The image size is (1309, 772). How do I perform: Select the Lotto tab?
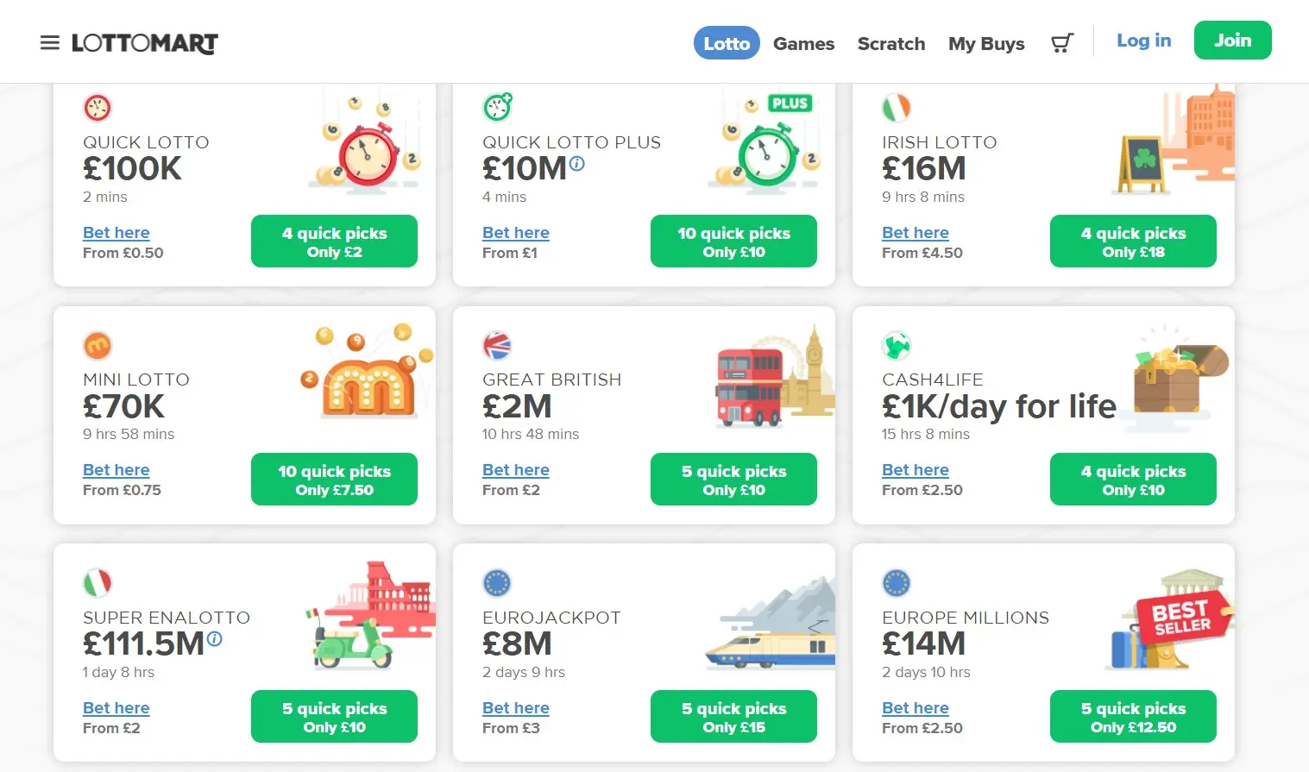pos(727,43)
